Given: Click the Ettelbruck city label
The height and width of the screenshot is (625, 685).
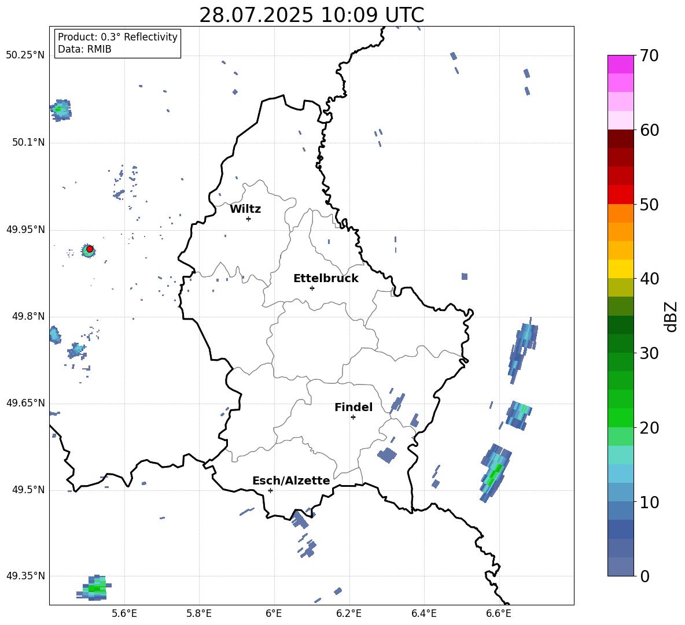Looking at the screenshot, I should (x=326, y=279).
